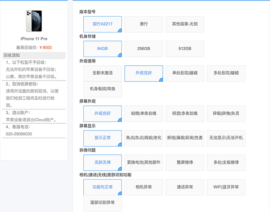Click the 2、取消锁屏密码 notice line
Viewport: 270px width, 212px height.
(22, 84)
